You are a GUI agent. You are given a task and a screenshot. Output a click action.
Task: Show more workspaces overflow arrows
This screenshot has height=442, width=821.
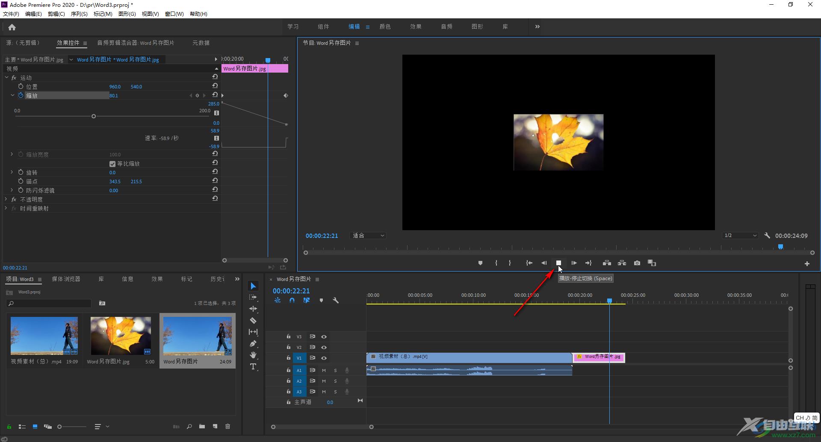[x=537, y=26]
